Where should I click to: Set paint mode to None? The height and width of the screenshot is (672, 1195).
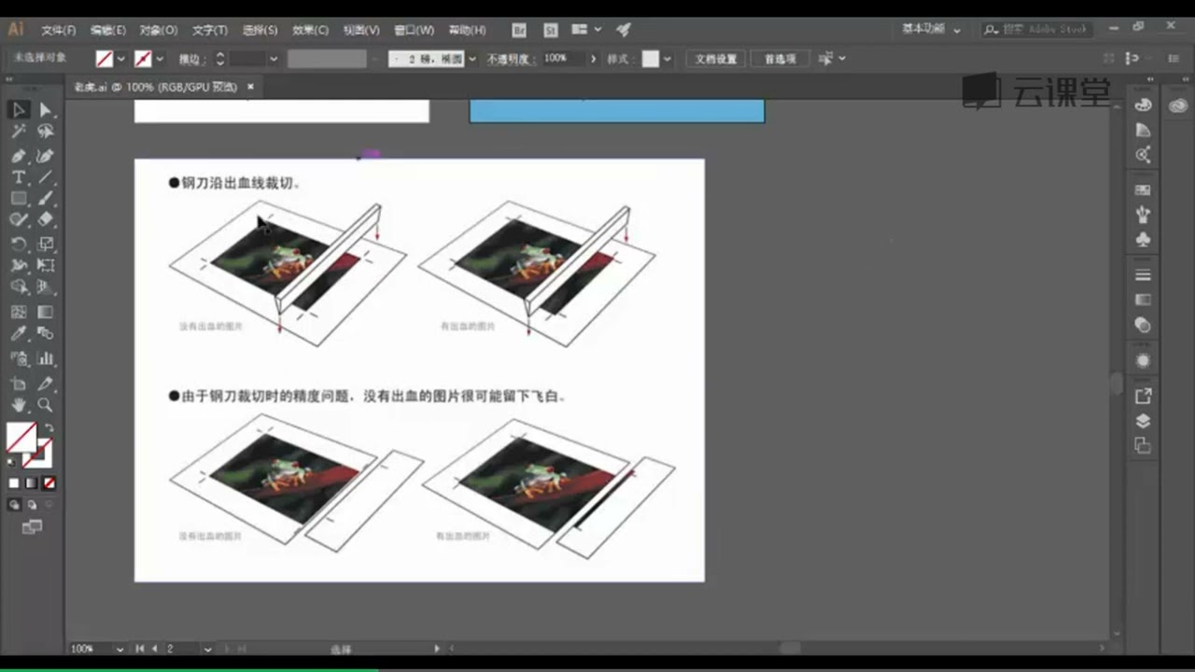coord(49,483)
